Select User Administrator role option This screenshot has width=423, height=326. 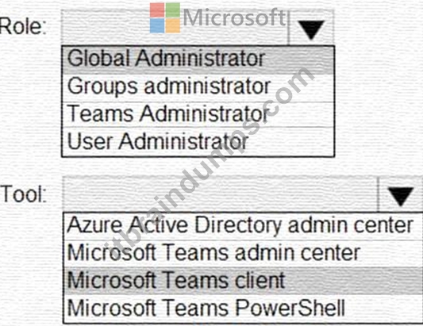(198, 141)
